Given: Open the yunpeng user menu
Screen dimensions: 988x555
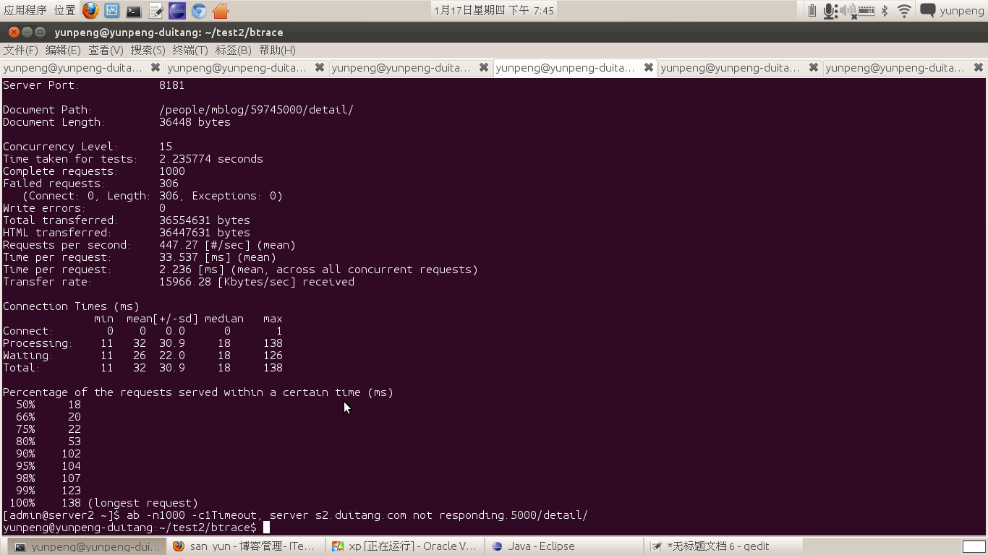Looking at the screenshot, I should pos(962,10).
